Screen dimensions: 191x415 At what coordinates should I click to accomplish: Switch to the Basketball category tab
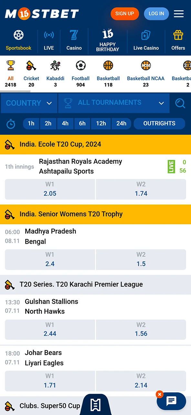coord(108,66)
